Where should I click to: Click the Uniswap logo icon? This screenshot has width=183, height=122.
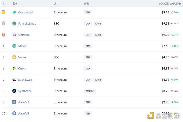(x=14, y=35)
